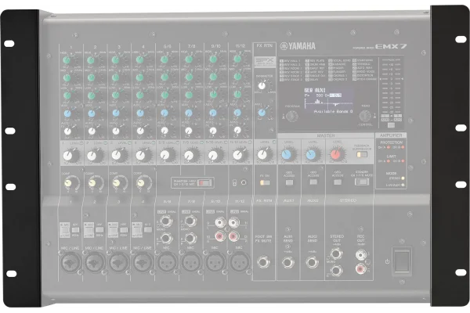Screen dimensions: 470x313
Task: Click channel 1 MIC/LINE combo input jack
Action: (70, 263)
